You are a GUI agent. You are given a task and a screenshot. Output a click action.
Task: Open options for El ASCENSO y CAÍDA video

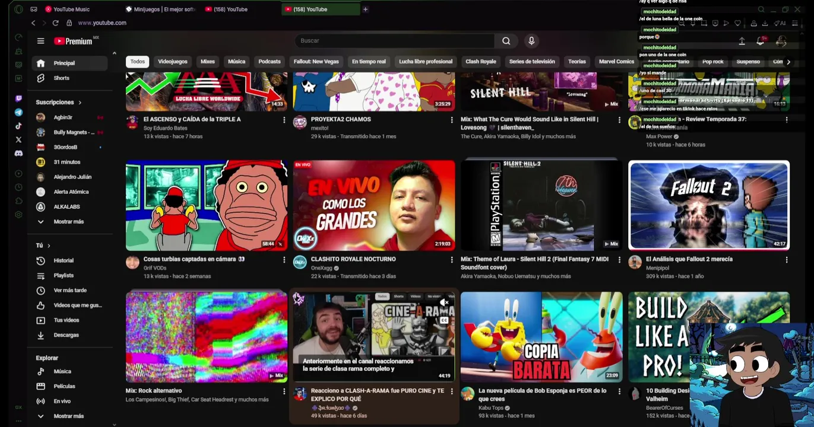[284, 120]
